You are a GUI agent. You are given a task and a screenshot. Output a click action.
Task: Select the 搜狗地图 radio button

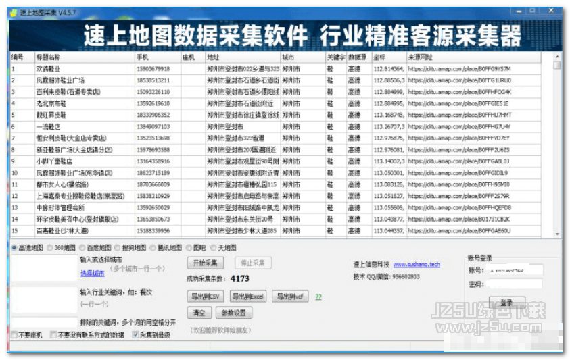tap(118, 248)
